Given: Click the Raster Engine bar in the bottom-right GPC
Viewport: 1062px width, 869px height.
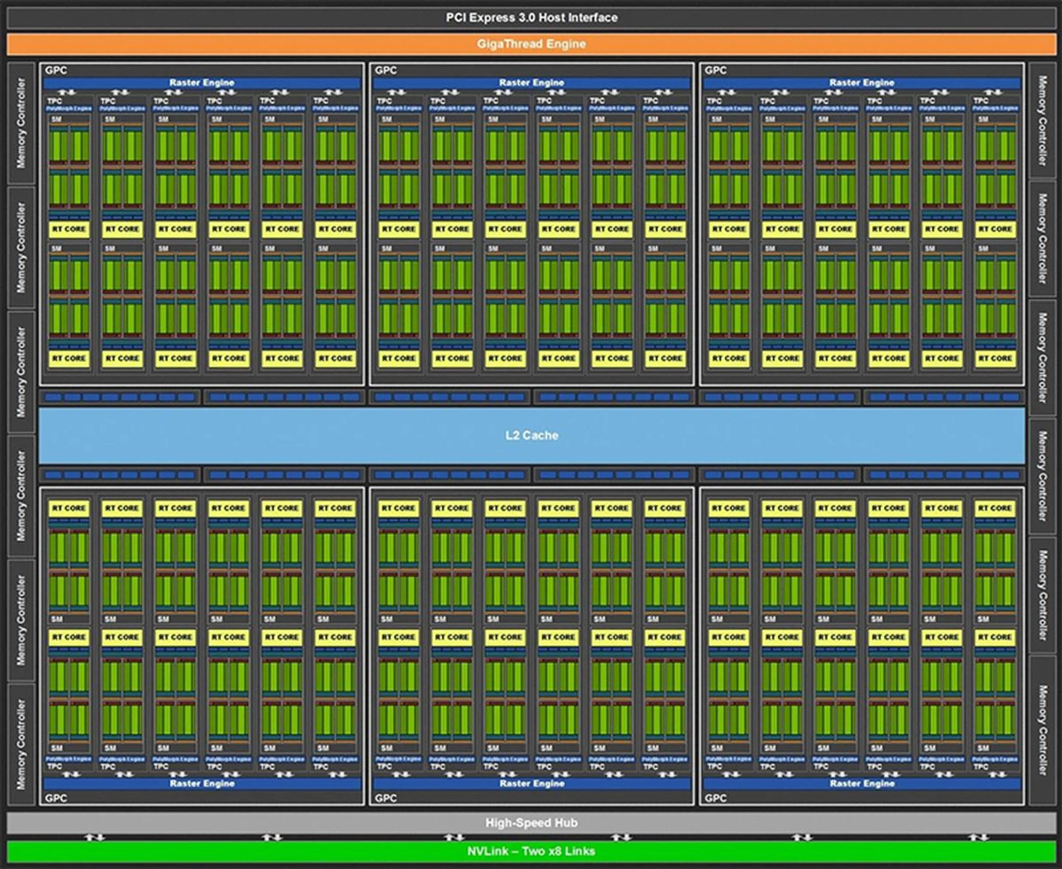Looking at the screenshot, I should 861,783.
